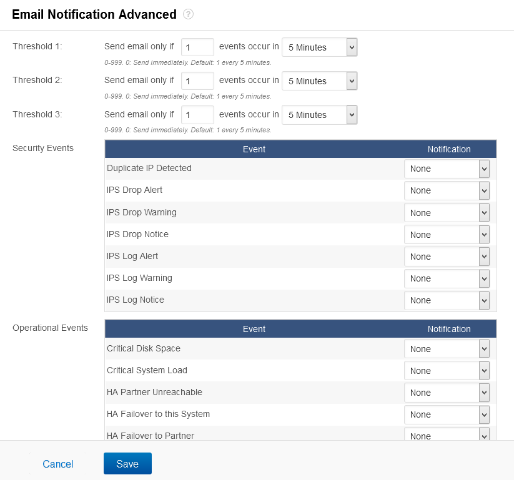Viewport: 514px width, 480px height.
Task: Expand Duplicate IP Detected notification dropdown
Action: coord(447,169)
